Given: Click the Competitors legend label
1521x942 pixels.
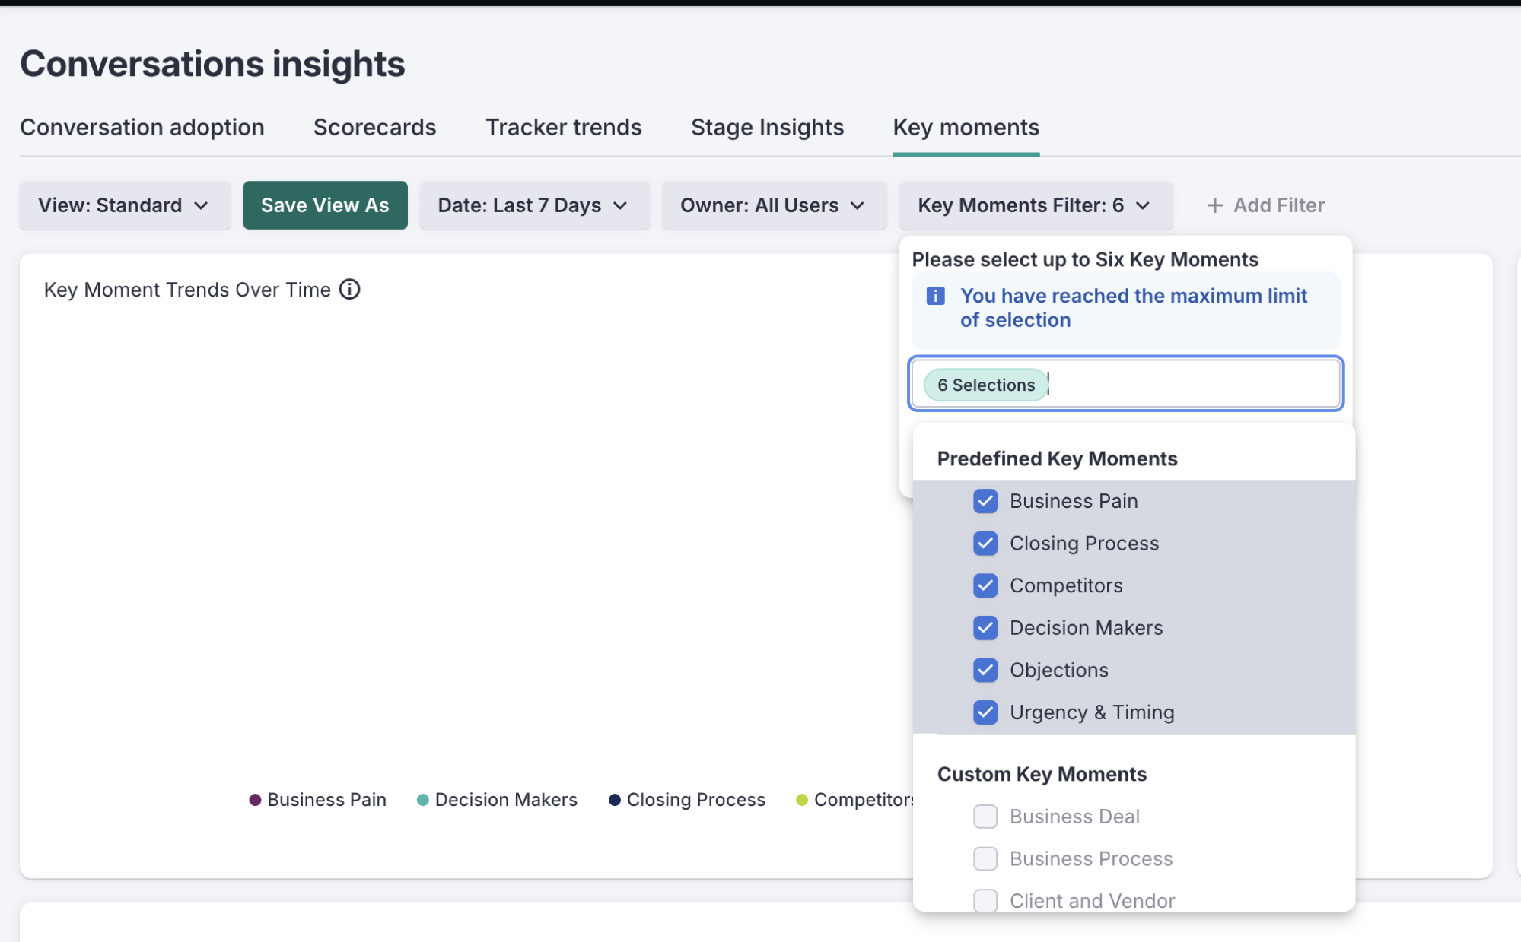Looking at the screenshot, I should point(864,800).
